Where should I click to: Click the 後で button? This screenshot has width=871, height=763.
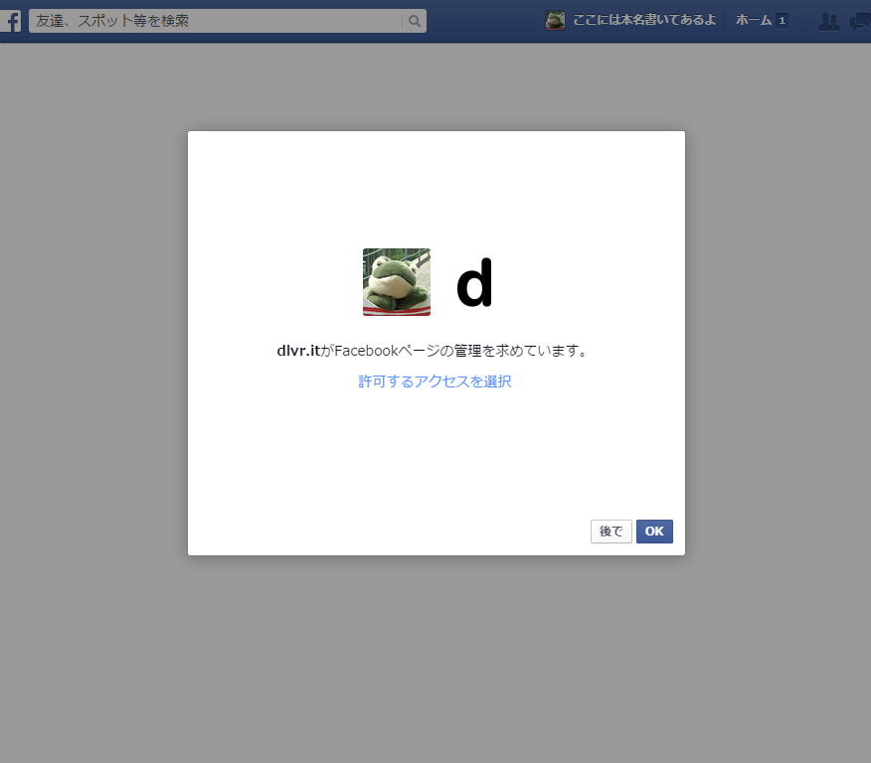pos(611,532)
